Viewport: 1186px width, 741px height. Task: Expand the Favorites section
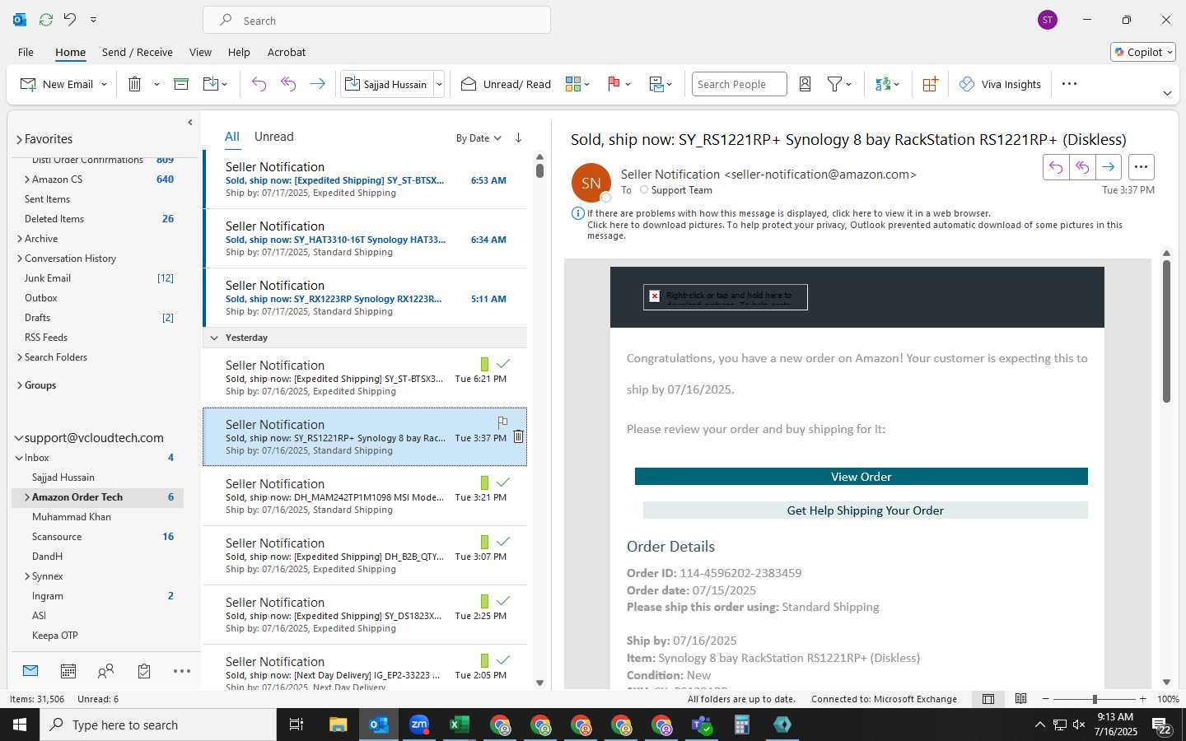point(19,139)
